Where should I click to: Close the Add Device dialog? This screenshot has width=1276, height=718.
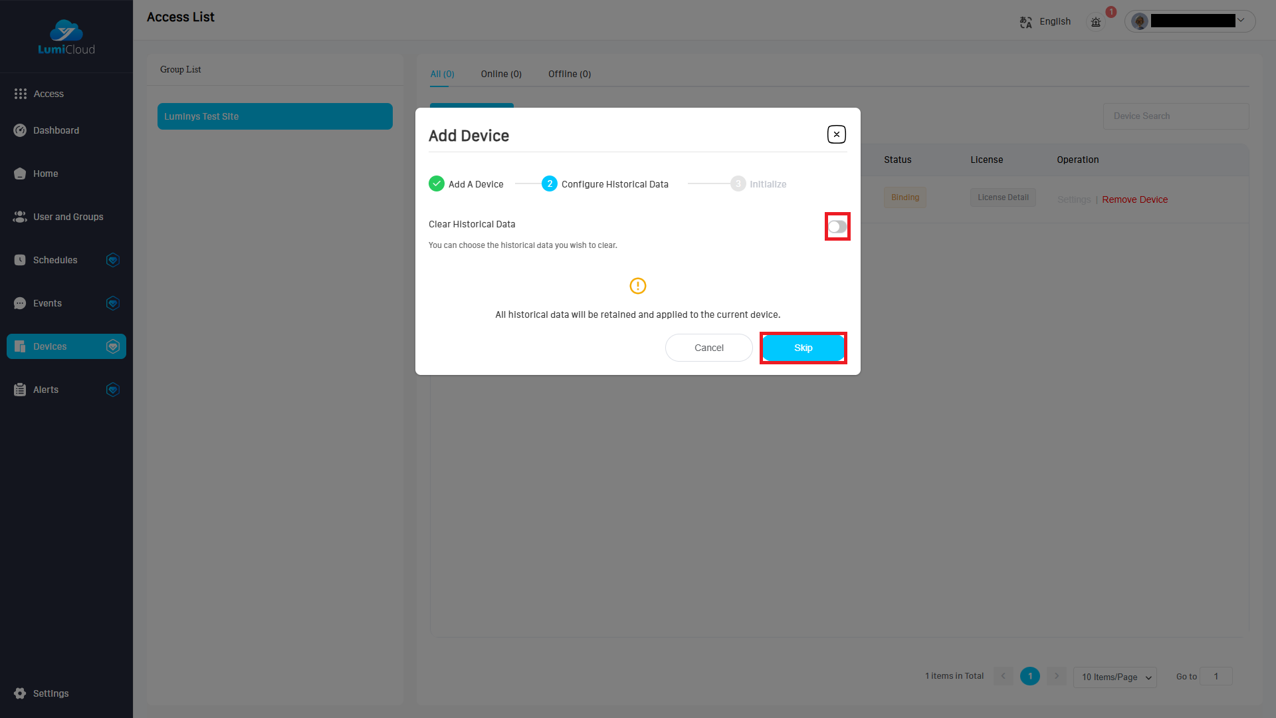pyautogui.click(x=836, y=134)
